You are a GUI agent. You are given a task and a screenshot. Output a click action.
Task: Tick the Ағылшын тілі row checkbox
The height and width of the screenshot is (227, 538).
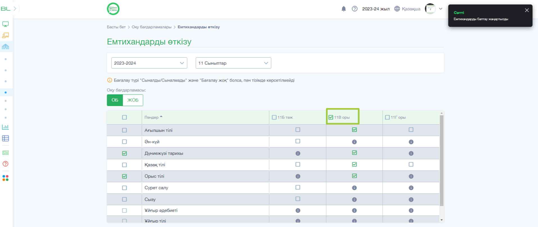click(124, 130)
